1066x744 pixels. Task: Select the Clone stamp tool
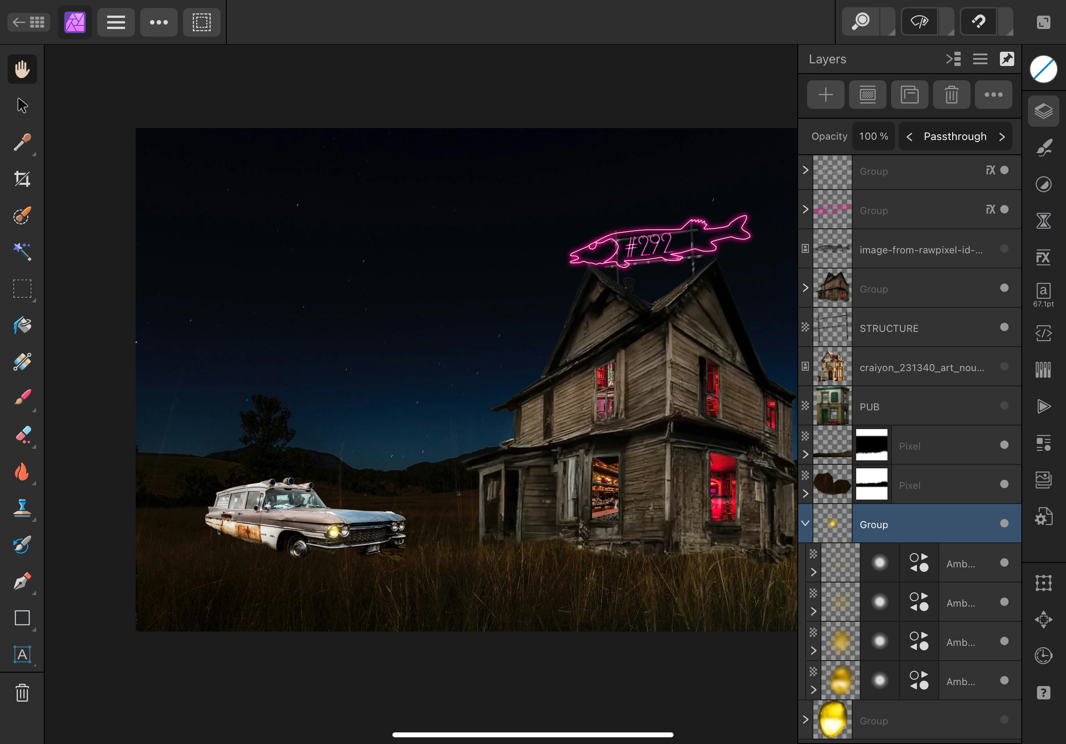click(x=22, y=508)
